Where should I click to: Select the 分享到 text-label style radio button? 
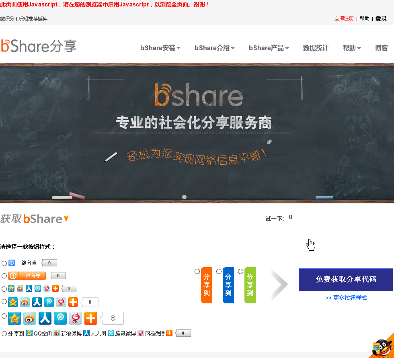click(4, 333)
